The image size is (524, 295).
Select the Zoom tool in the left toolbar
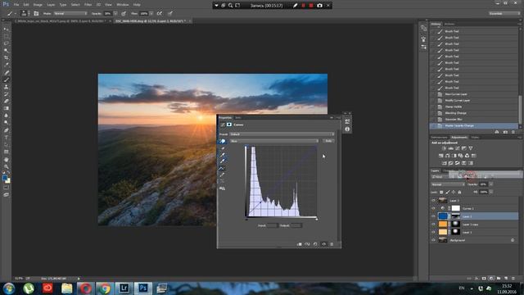click(x=7, y=166)
